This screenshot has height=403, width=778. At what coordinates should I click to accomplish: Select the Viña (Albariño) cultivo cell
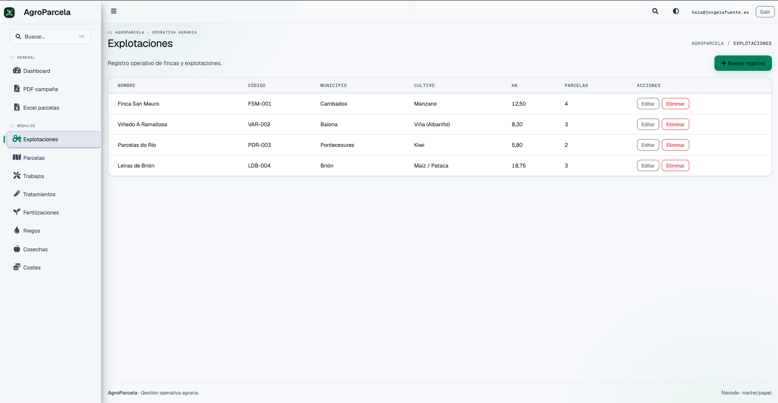click(432, 125)
